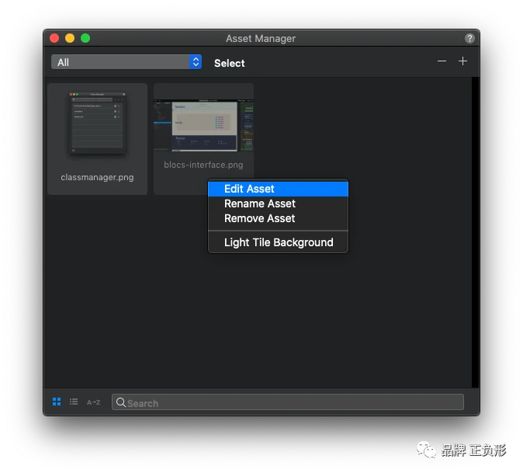Switch to grid view icon
The height and width of the screenshot is (473, 523).
tap(57, 402)
